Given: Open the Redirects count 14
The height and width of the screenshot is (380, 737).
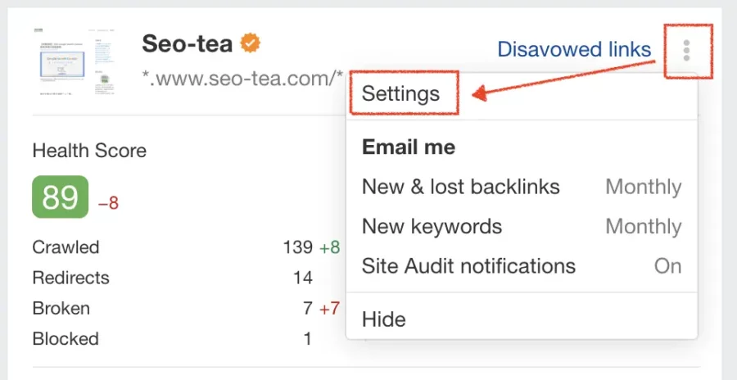Looking at the screenshot, I should [x=303, y=278].
